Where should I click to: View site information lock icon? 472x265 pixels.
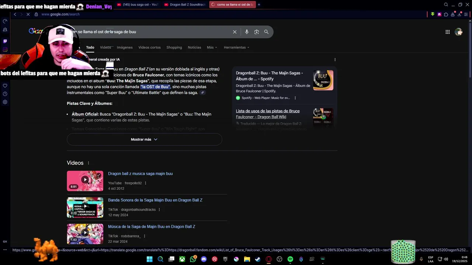point(36,14)
